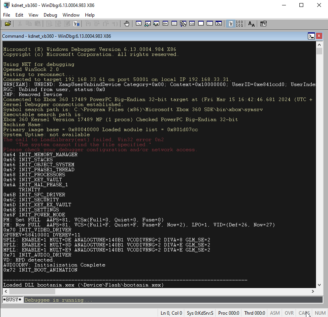
Task: Click the 'GPUREV=58410001 DVEREV=11' line
Action: (x=42, y=235)
